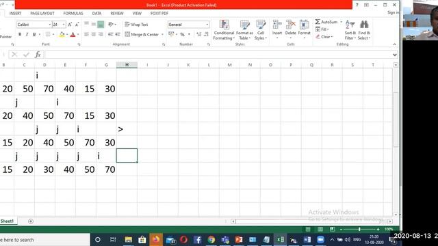Apply borders to selection
438x246 pixels.
[48, 34]
